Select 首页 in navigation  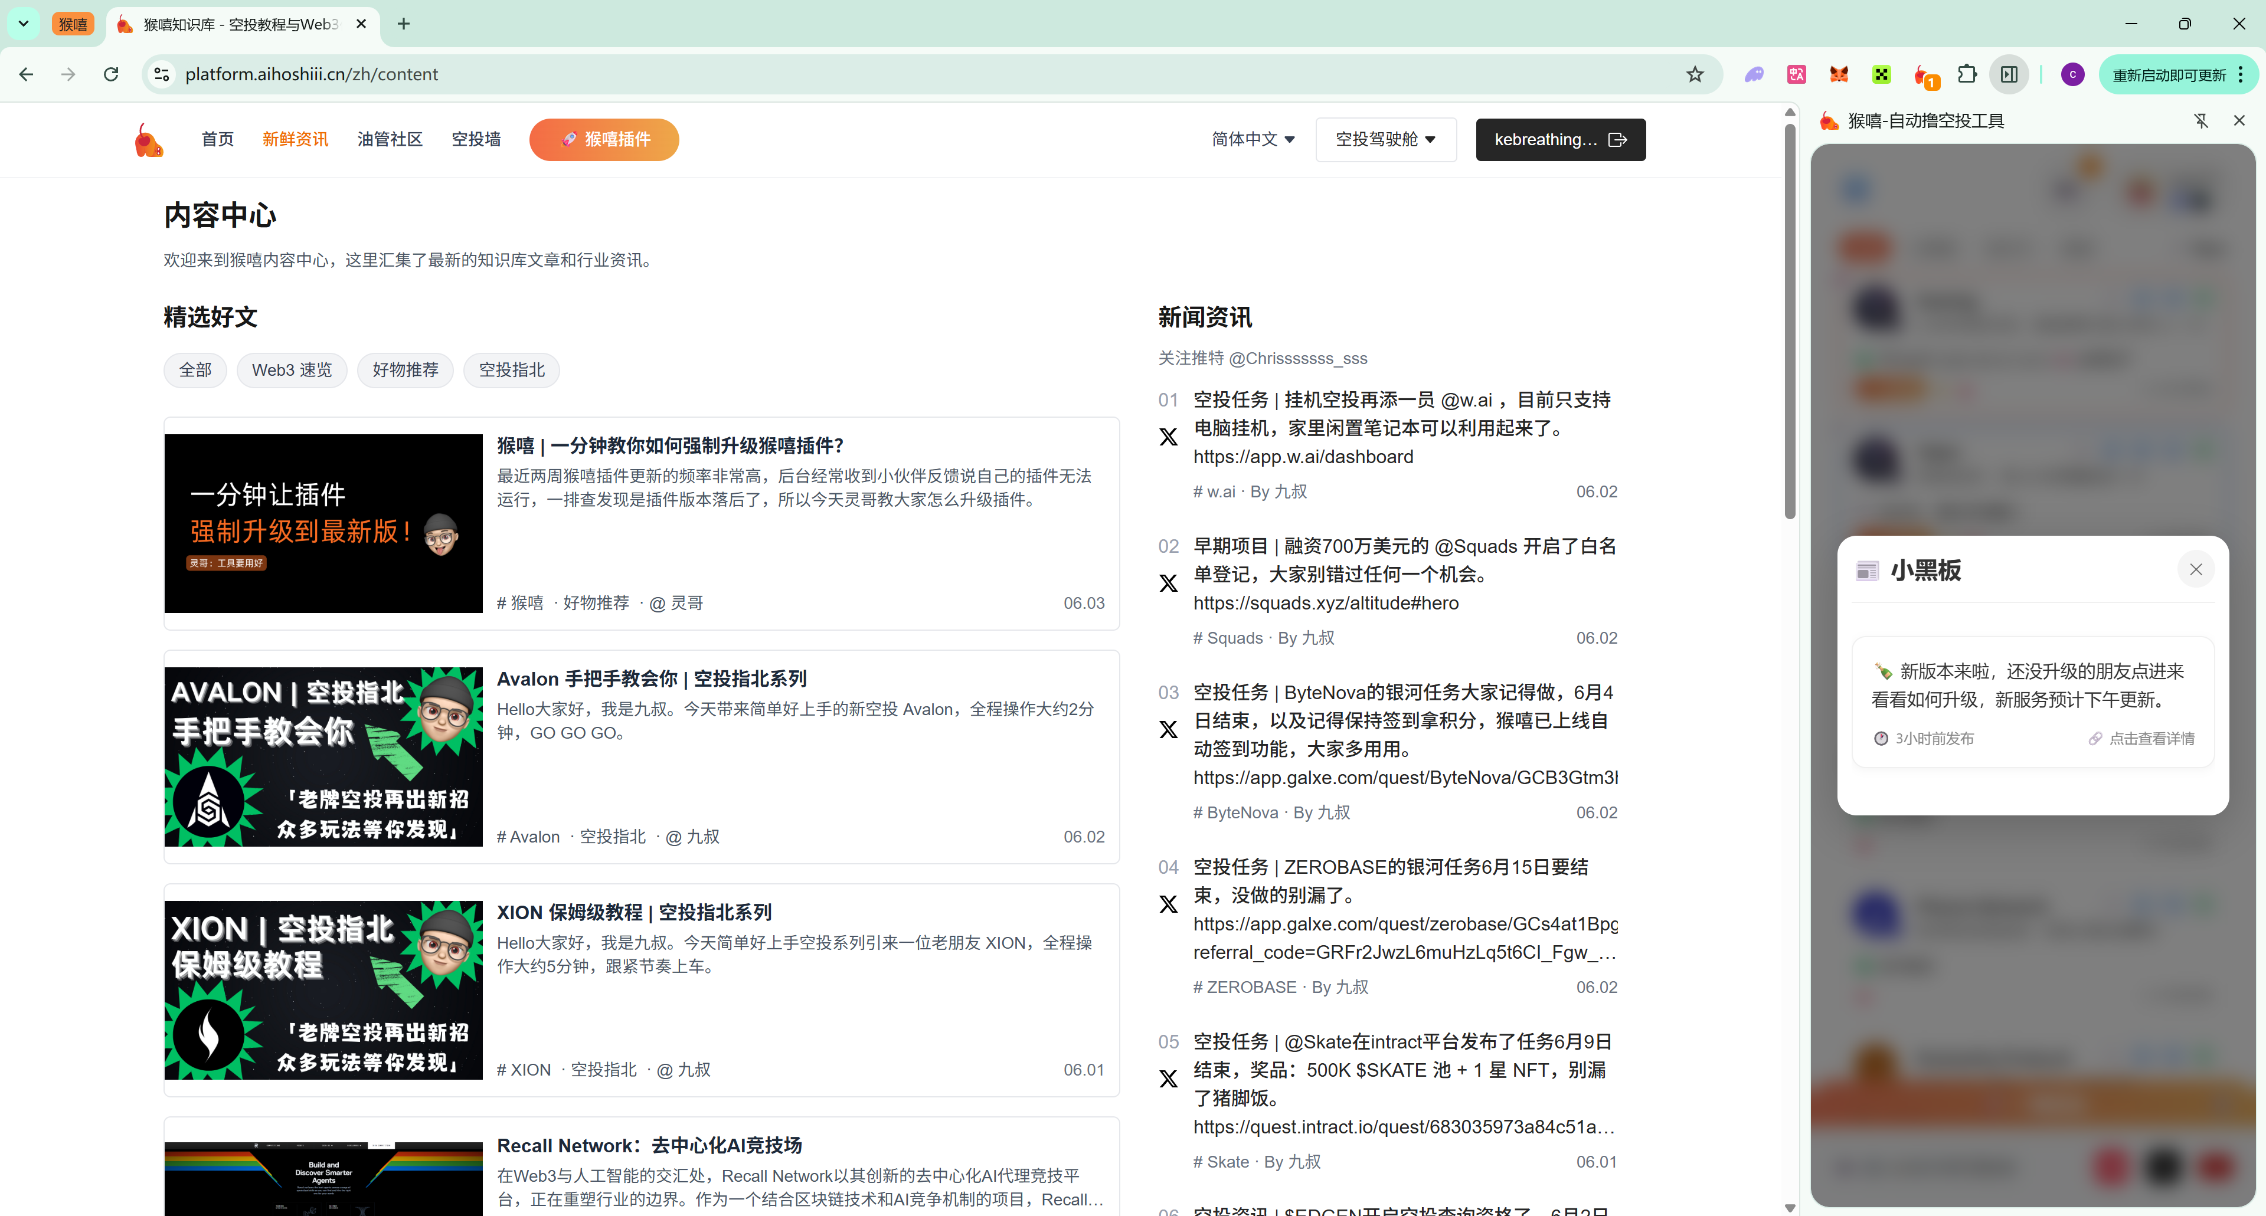217,139
